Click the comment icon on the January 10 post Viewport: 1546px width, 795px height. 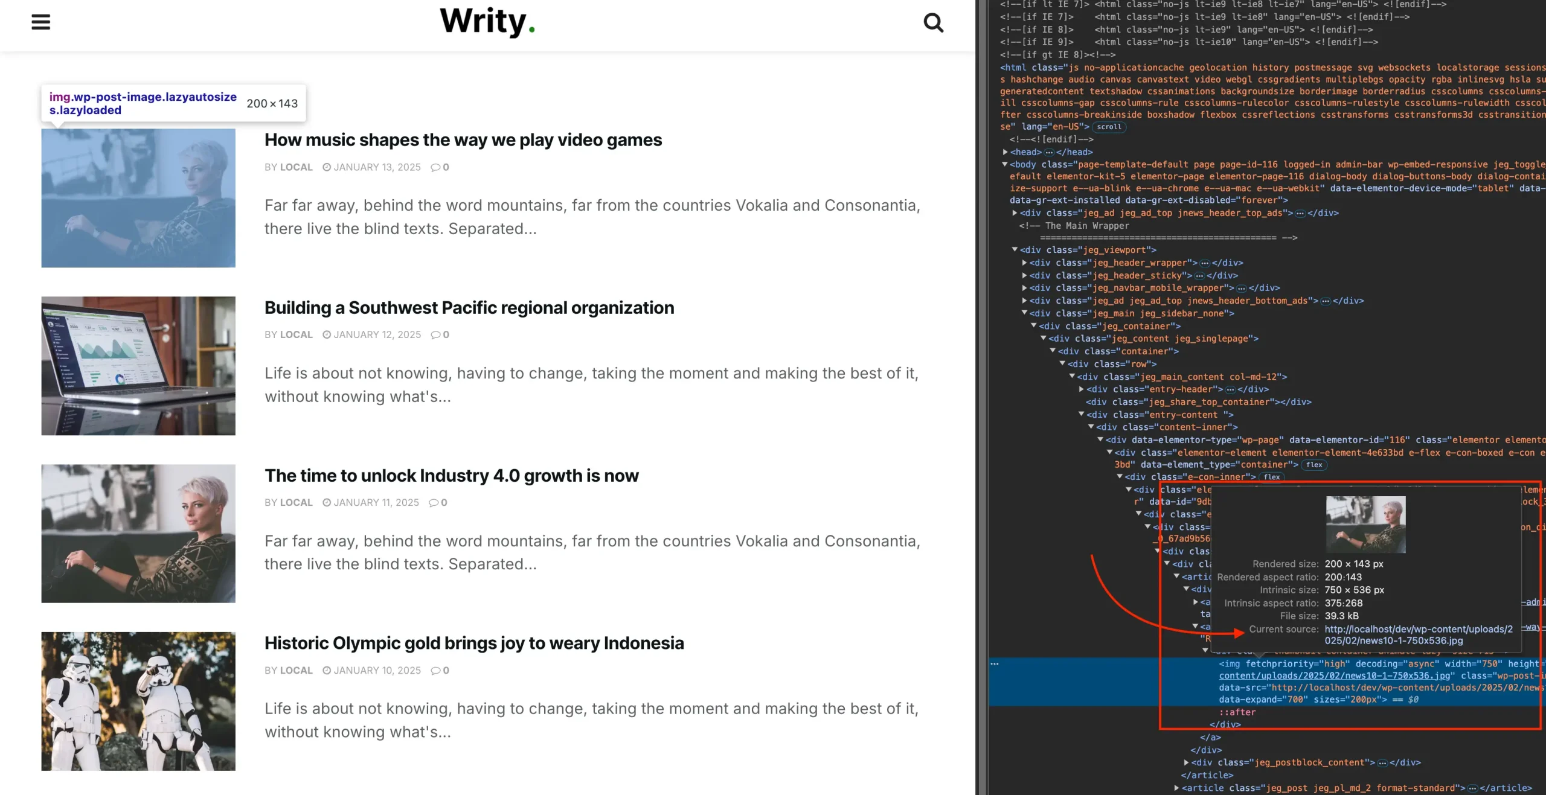pos(435,671)
